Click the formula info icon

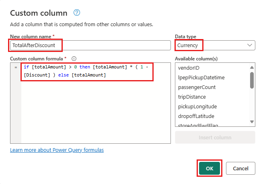[x=74, y=59]
